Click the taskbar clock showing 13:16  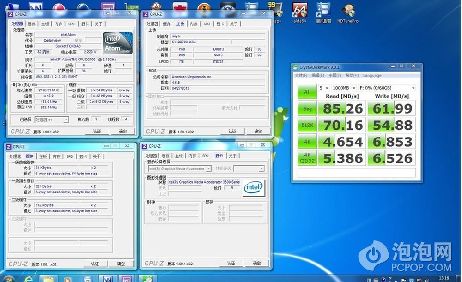click(444, 278)
